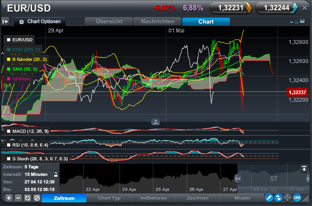Open Chart Optionen settings gear
Screen dimensions: 312x206
point(21,22)
